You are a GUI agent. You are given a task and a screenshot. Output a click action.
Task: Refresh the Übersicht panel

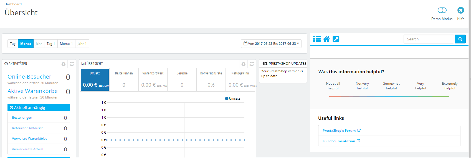252,64
